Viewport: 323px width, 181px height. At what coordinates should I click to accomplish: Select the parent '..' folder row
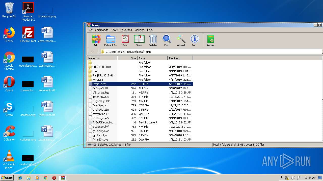click(140, 63)
